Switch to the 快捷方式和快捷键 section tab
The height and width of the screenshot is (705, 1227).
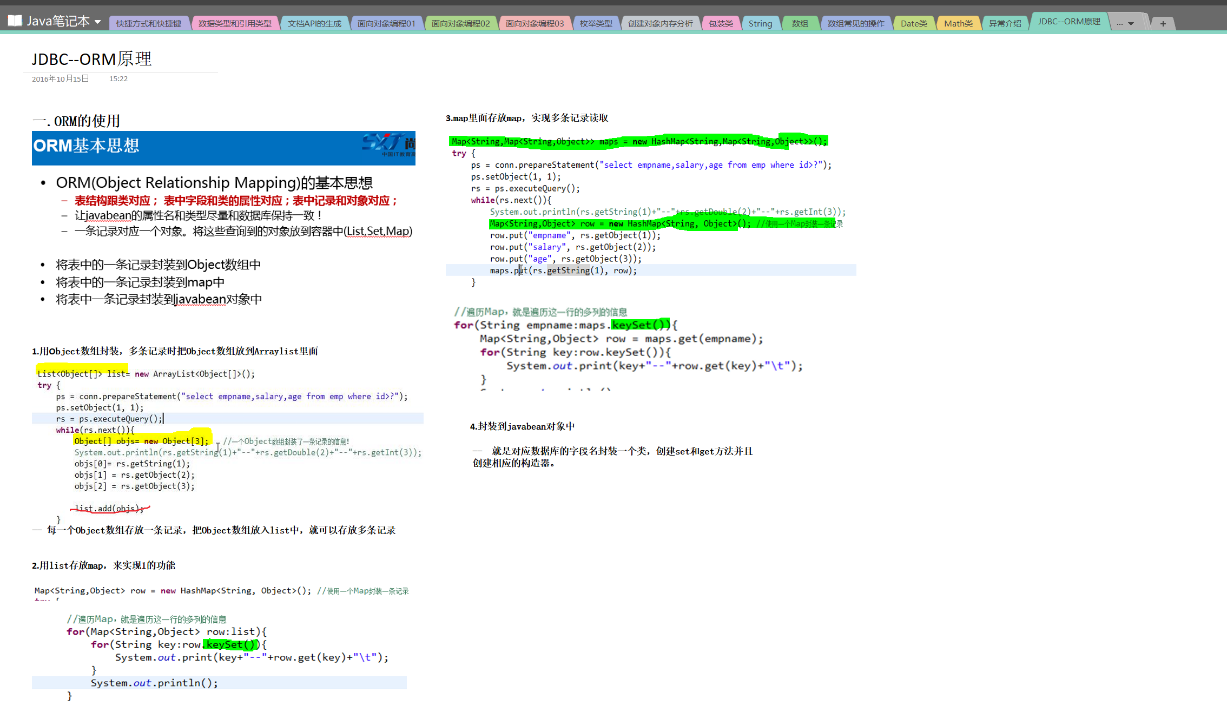149,23
